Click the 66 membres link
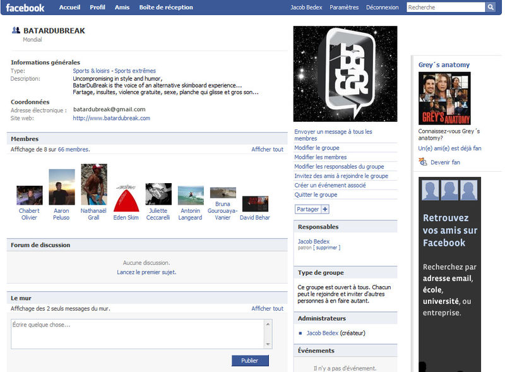 73,149
